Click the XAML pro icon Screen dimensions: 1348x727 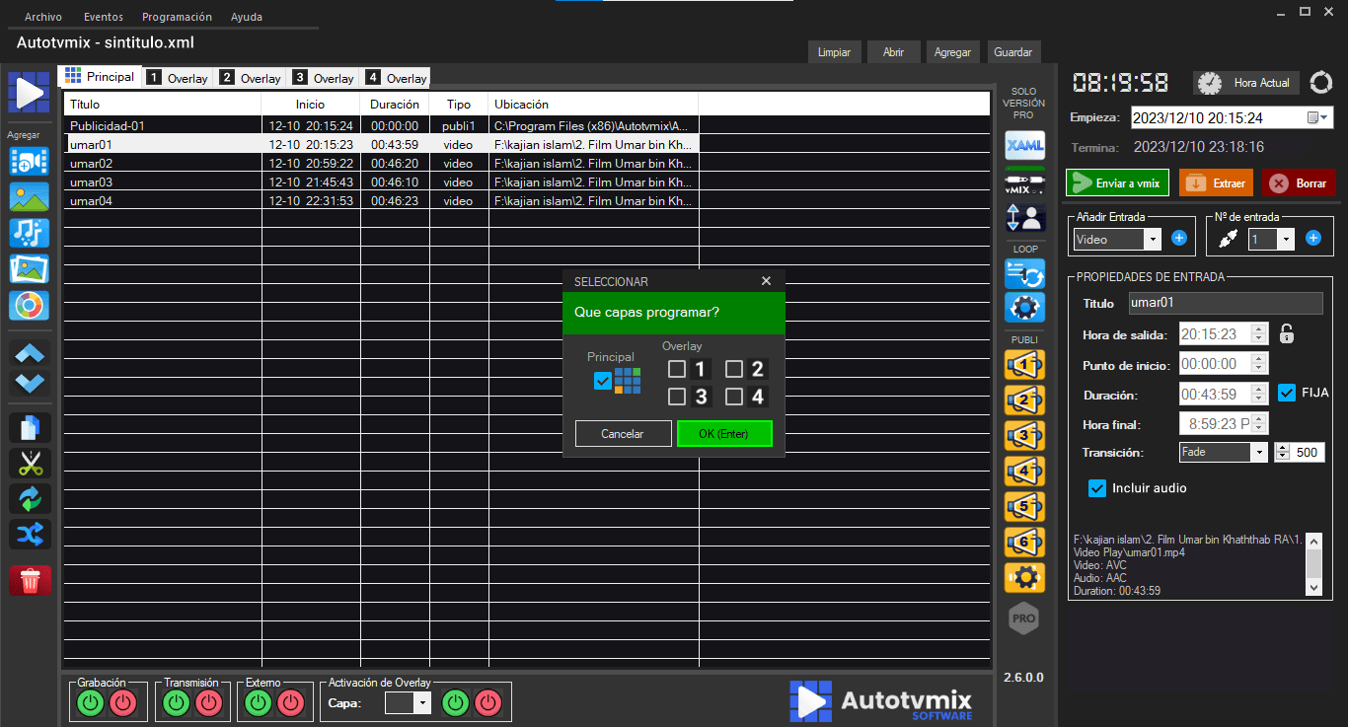(1024, 146)
